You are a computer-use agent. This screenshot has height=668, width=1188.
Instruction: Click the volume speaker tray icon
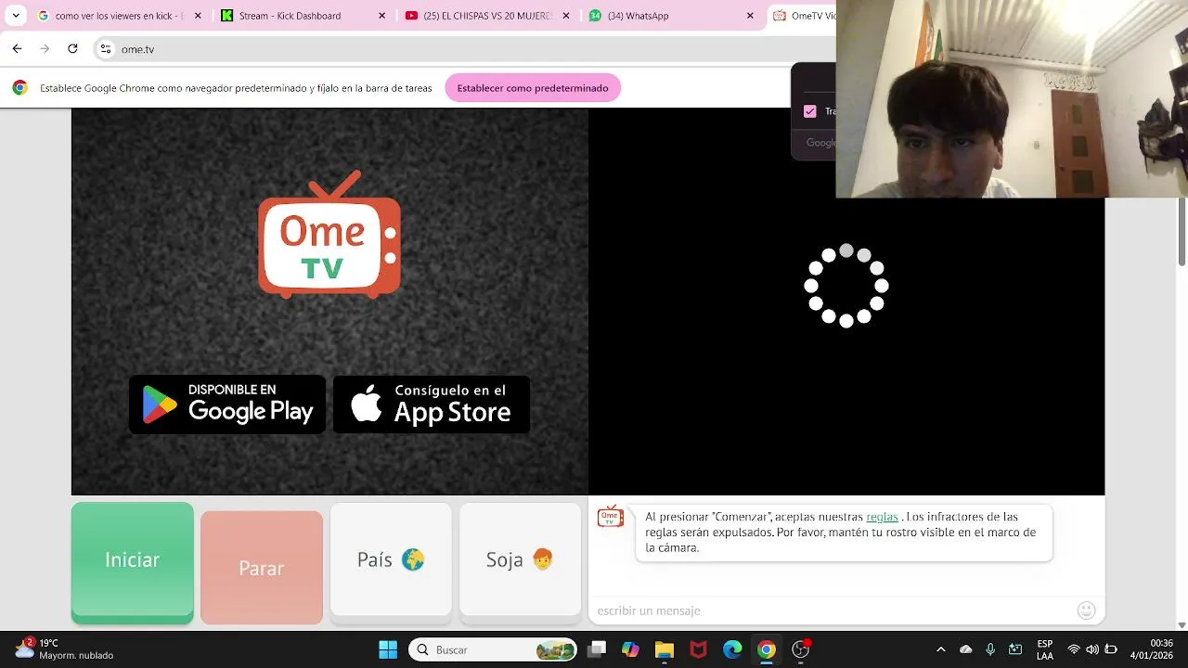[1092, 649]
